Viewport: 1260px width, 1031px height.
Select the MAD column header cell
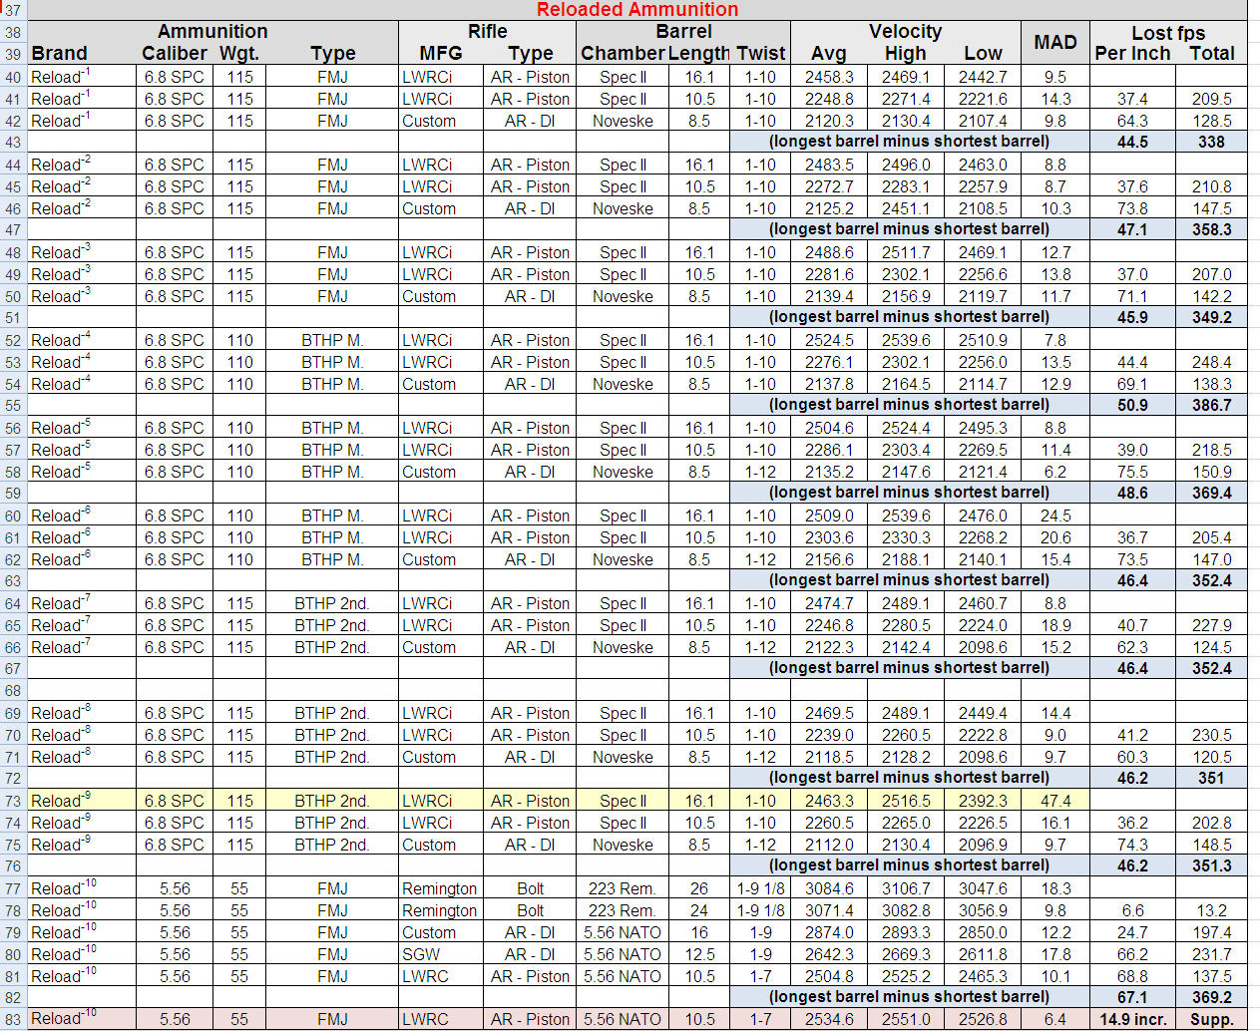point(1054,42)
